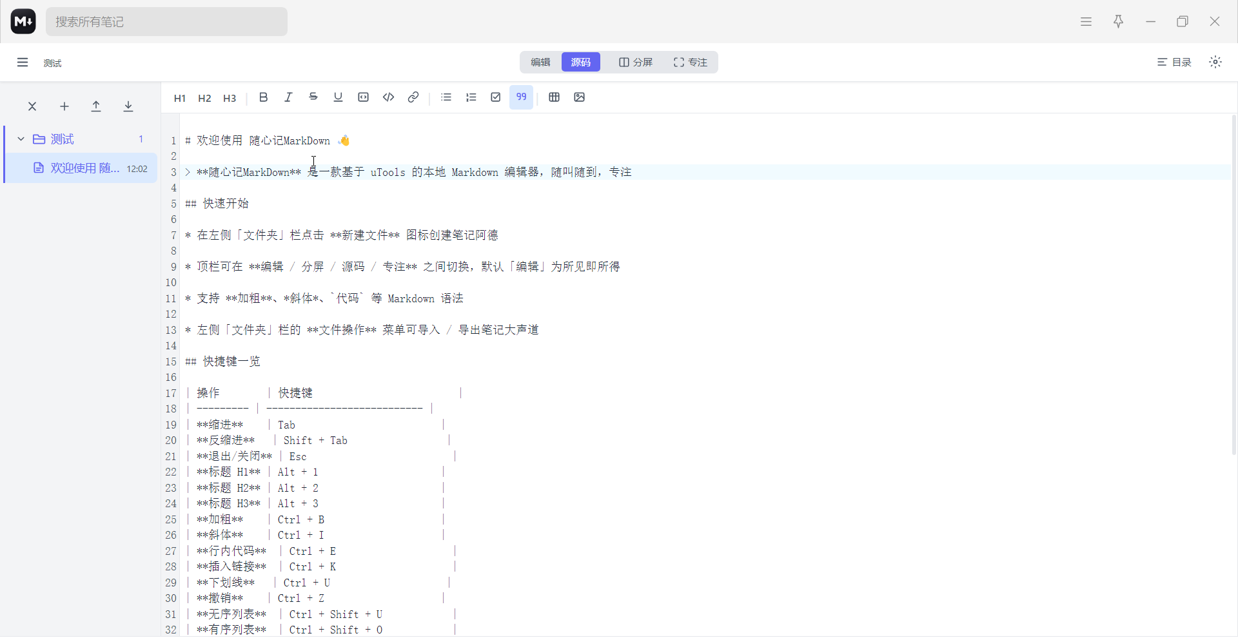Toggle bold formatting
1238x638 pixels.
point(263,97)
